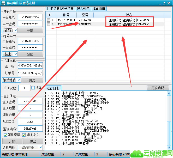Open the 批量邀请 tab

coord(99,9)
